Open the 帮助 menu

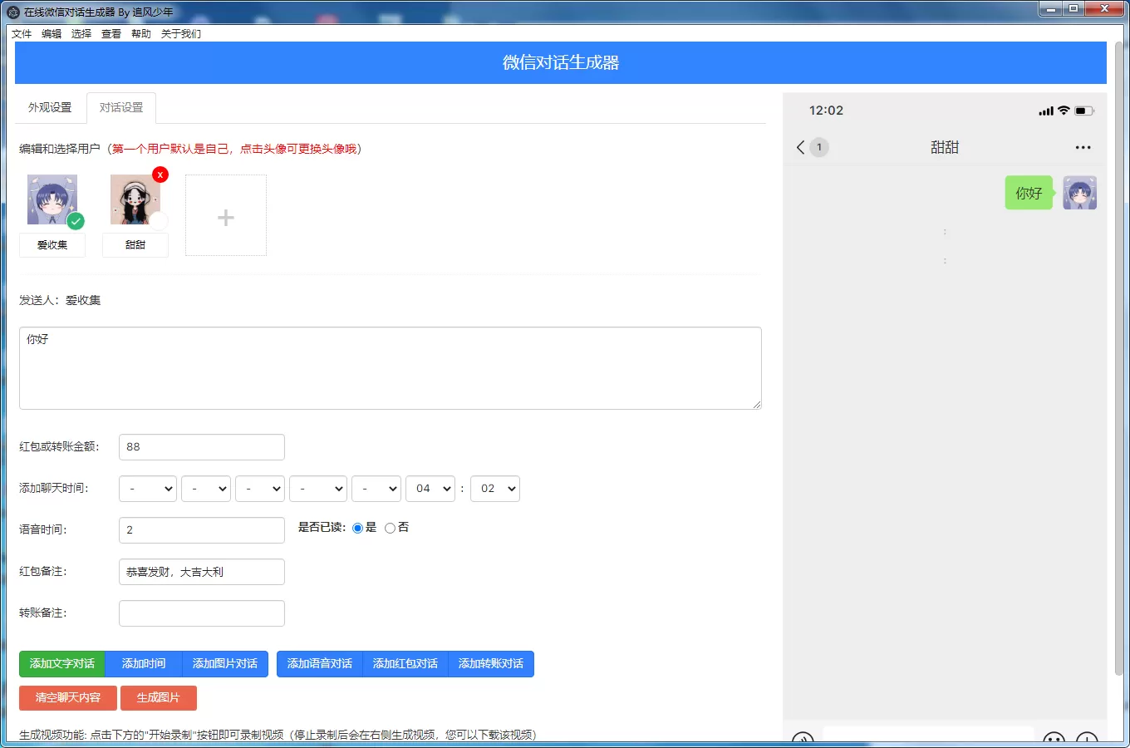point(140,33)
